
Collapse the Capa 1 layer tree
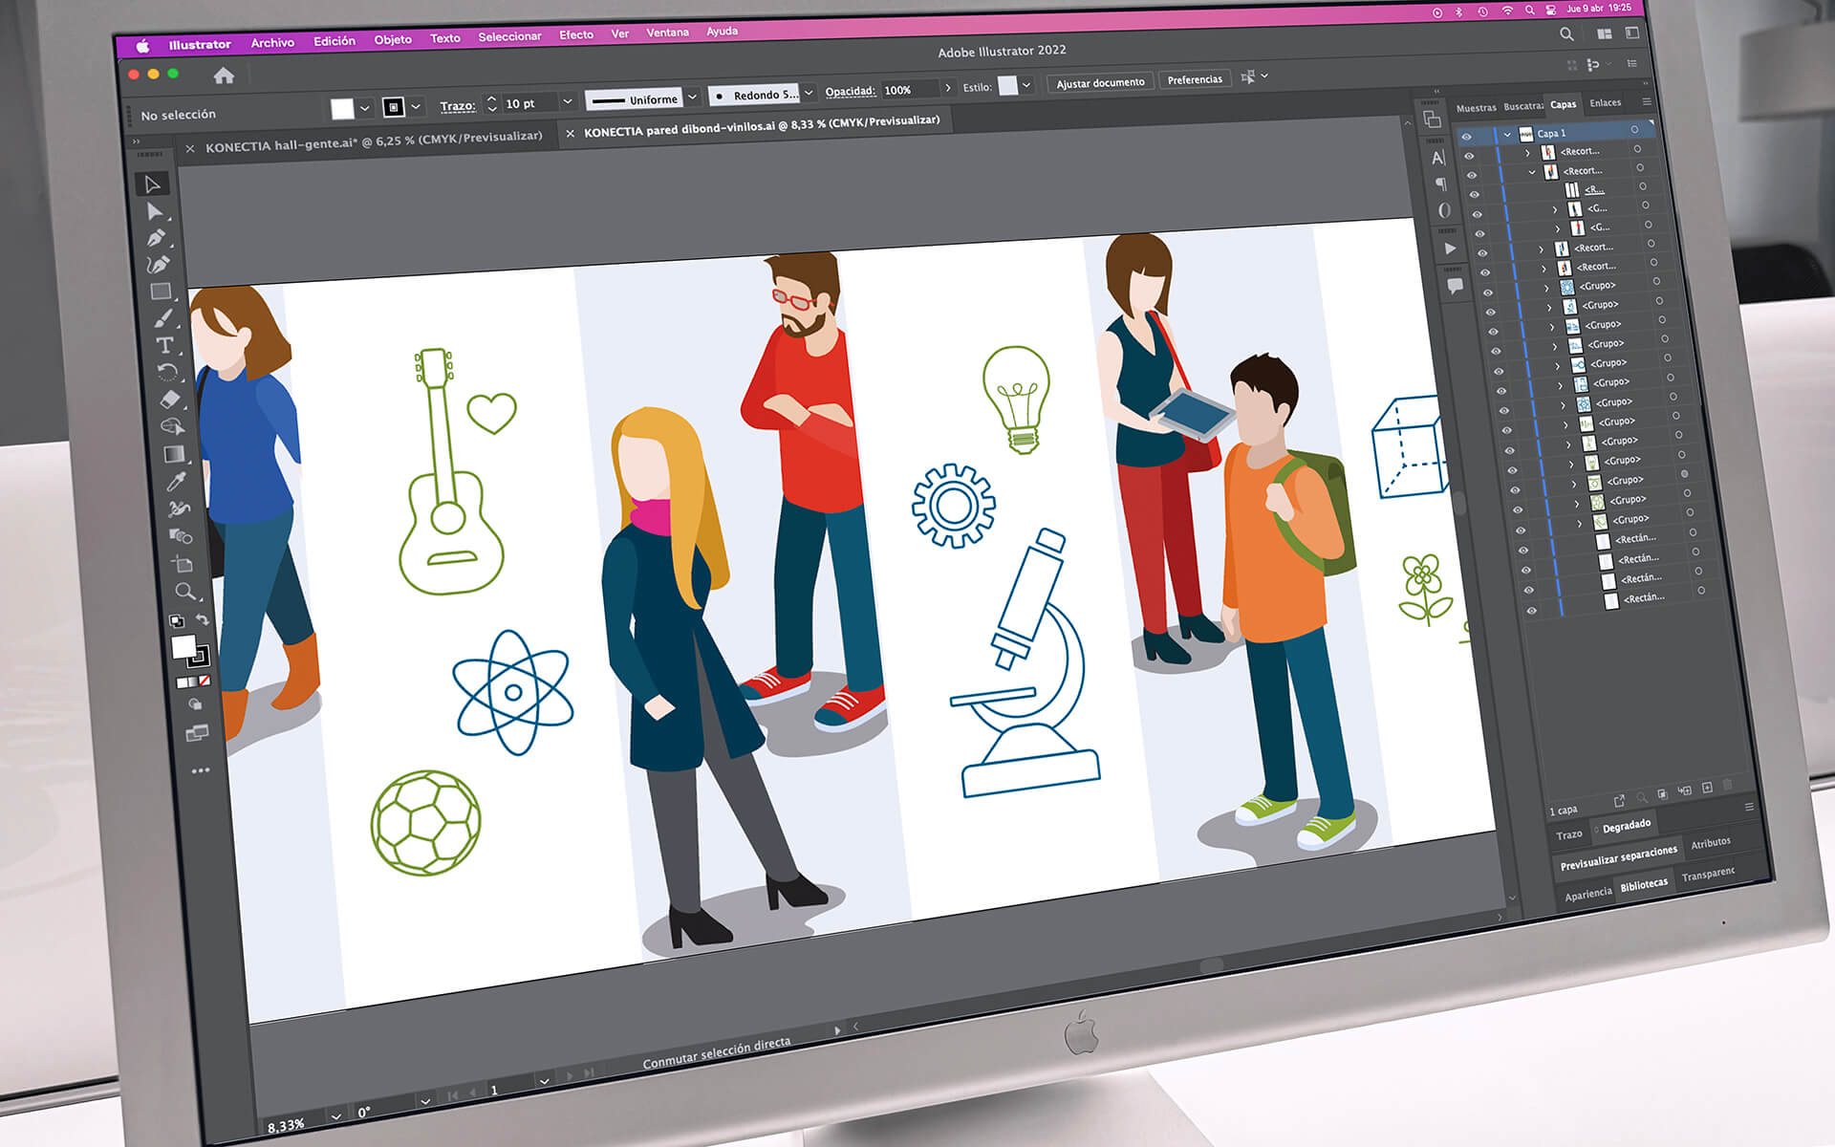(1507, 135)
